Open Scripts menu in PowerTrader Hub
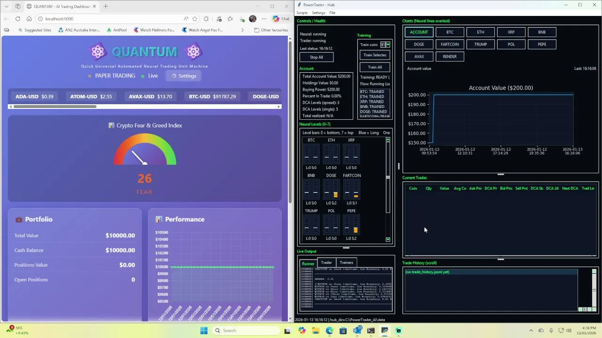602x338 pixels. pyautogui.click(x=302, y=13)
